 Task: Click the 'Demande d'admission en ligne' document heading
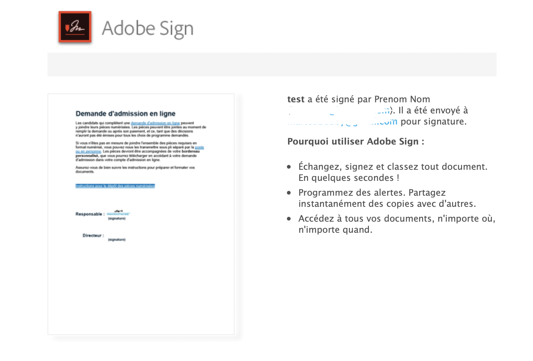click(125, 113)
